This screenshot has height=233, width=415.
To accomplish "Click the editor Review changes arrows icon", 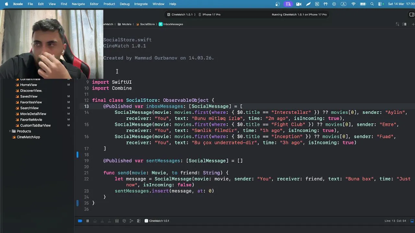I will coord(397,24).
